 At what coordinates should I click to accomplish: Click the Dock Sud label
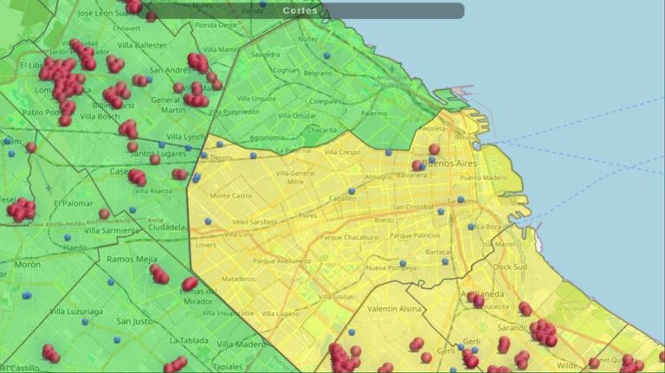click(510, 267)
